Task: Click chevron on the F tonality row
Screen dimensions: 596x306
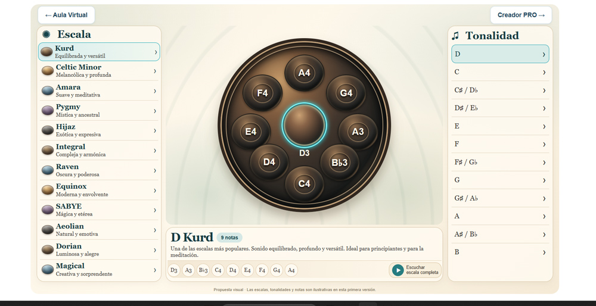Action: click(544, 144)
